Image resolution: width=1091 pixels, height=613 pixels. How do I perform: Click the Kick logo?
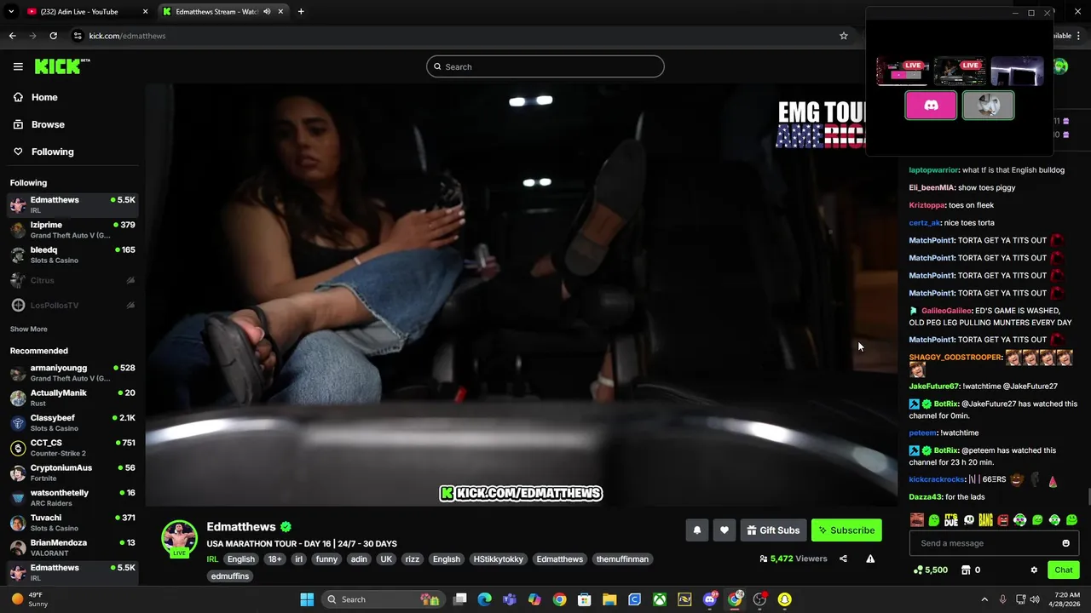click(62, 66)
